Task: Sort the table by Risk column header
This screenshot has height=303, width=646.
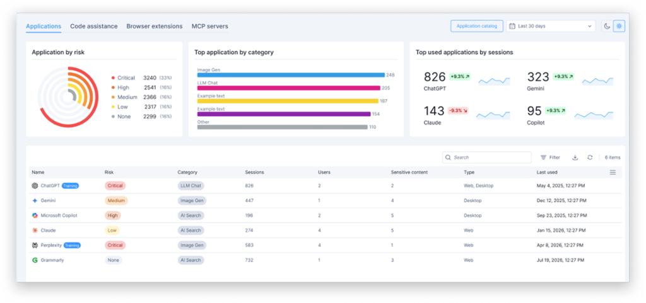Action: click(x=110, y=172)
